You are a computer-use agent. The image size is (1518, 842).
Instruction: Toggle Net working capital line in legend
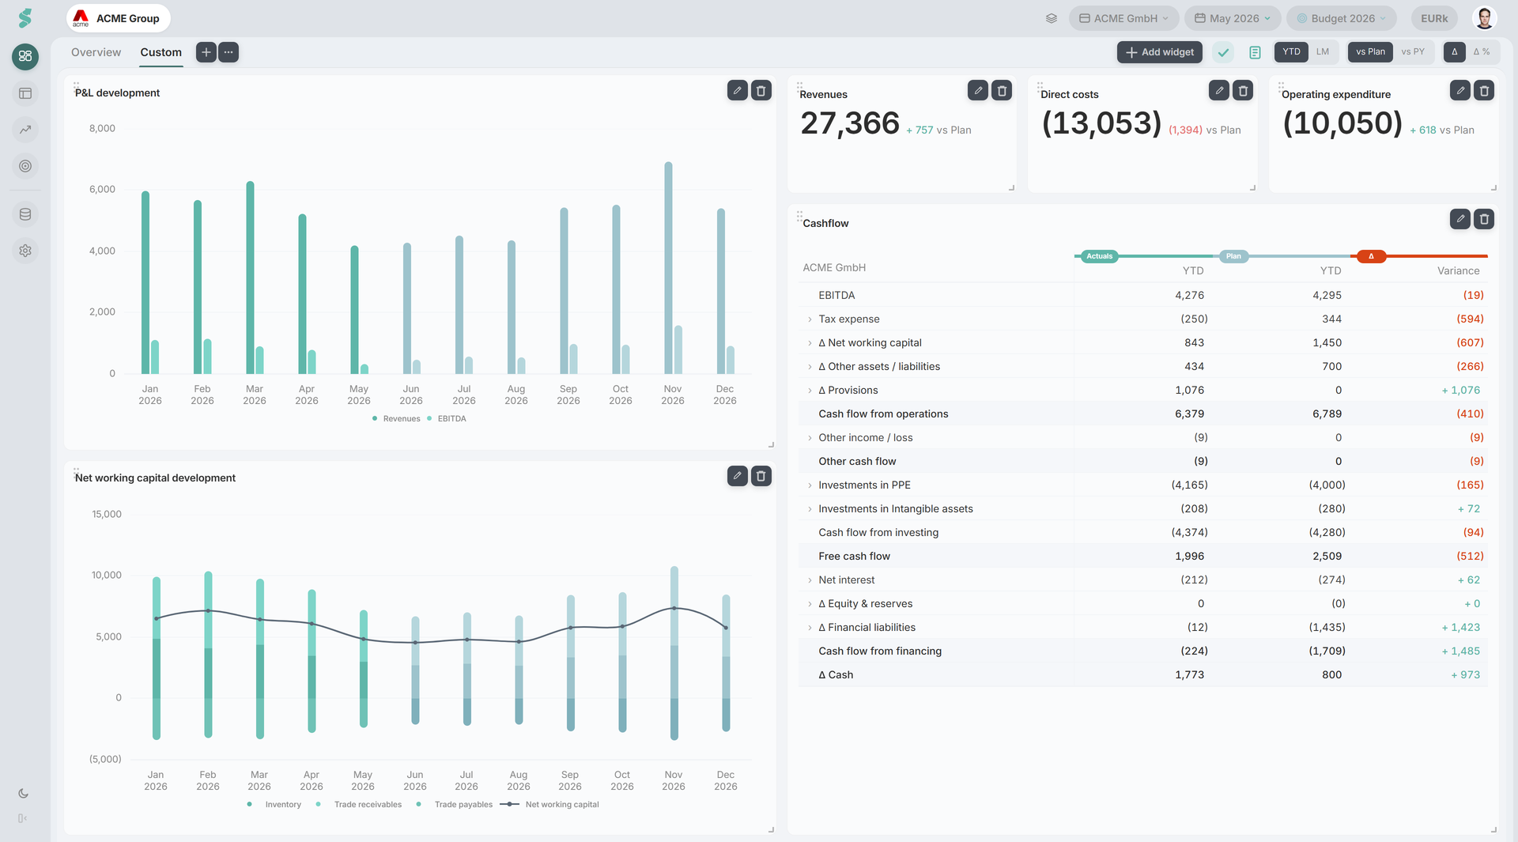click(x=550, y=805)
